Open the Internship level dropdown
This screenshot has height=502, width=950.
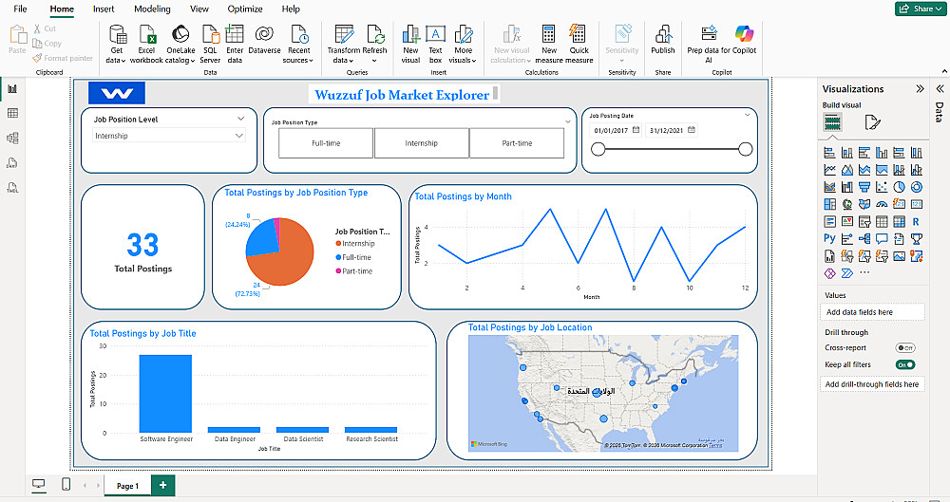[x=168, y=137]
